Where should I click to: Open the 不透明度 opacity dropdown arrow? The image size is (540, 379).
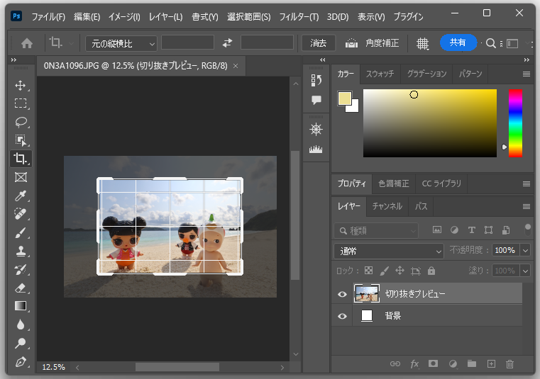[x=526, y=250]
